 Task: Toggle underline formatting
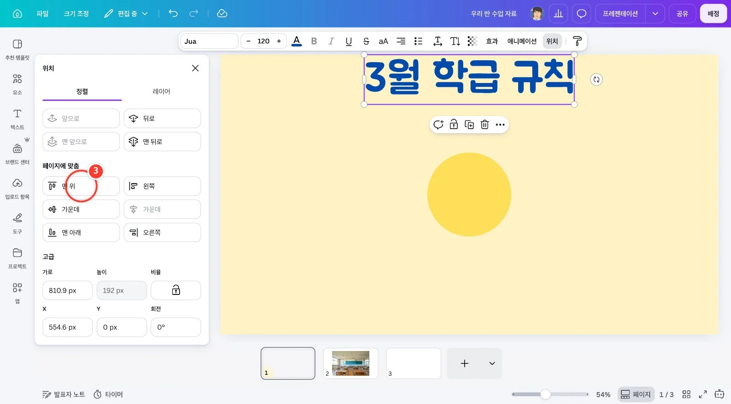pos(349,41)
